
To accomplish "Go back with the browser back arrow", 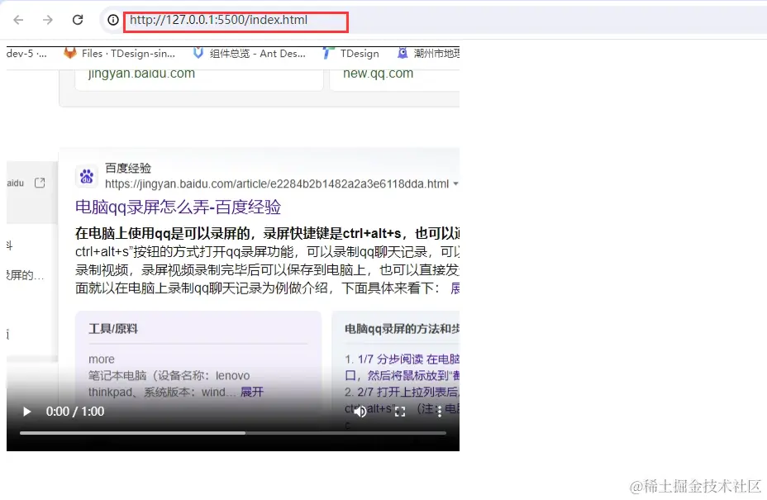I will click(18, 20).
